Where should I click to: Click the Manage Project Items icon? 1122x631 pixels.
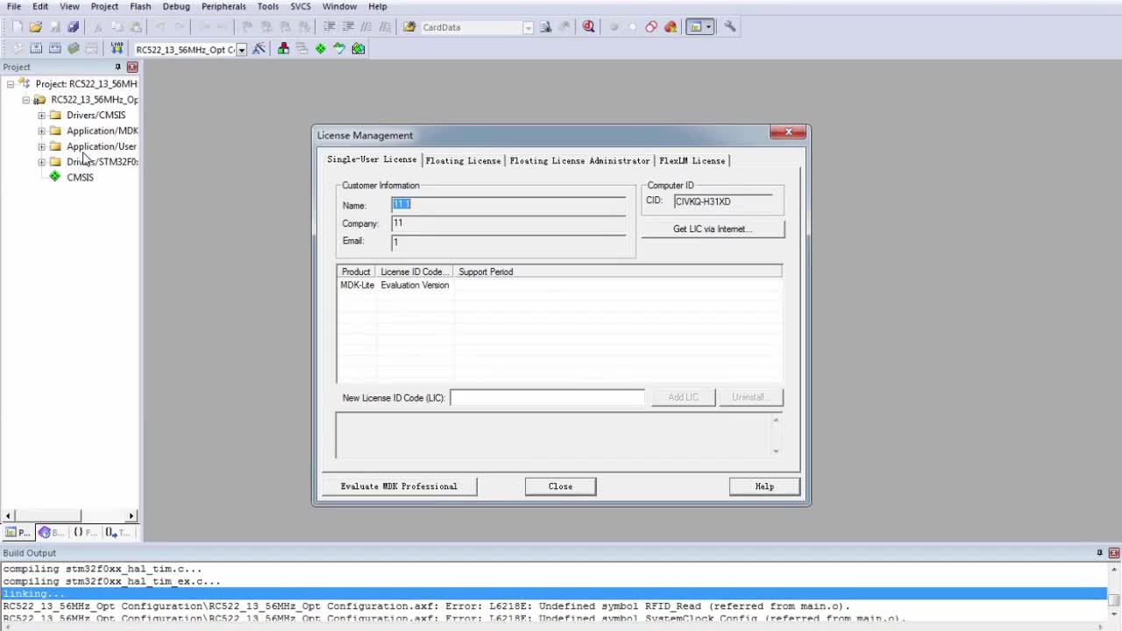click(283, 49)
